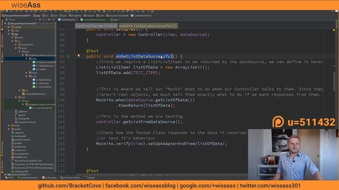The height and width of the screenshot is (190, 339).
Task: Expand the logic package
Action: (26, 73)
